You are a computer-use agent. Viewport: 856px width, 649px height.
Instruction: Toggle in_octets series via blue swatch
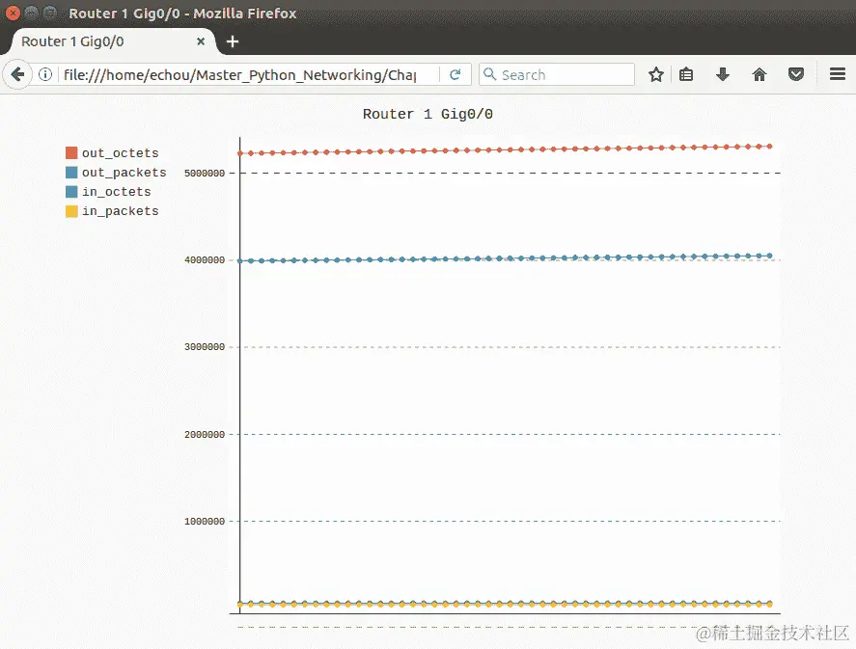point(71,192)
